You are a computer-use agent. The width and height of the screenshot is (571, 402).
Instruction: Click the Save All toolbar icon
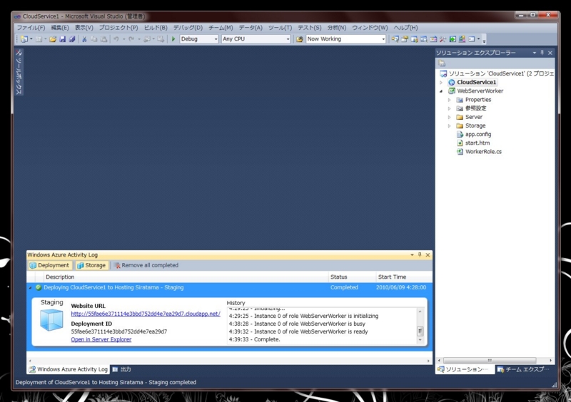(x=72, y=39)
